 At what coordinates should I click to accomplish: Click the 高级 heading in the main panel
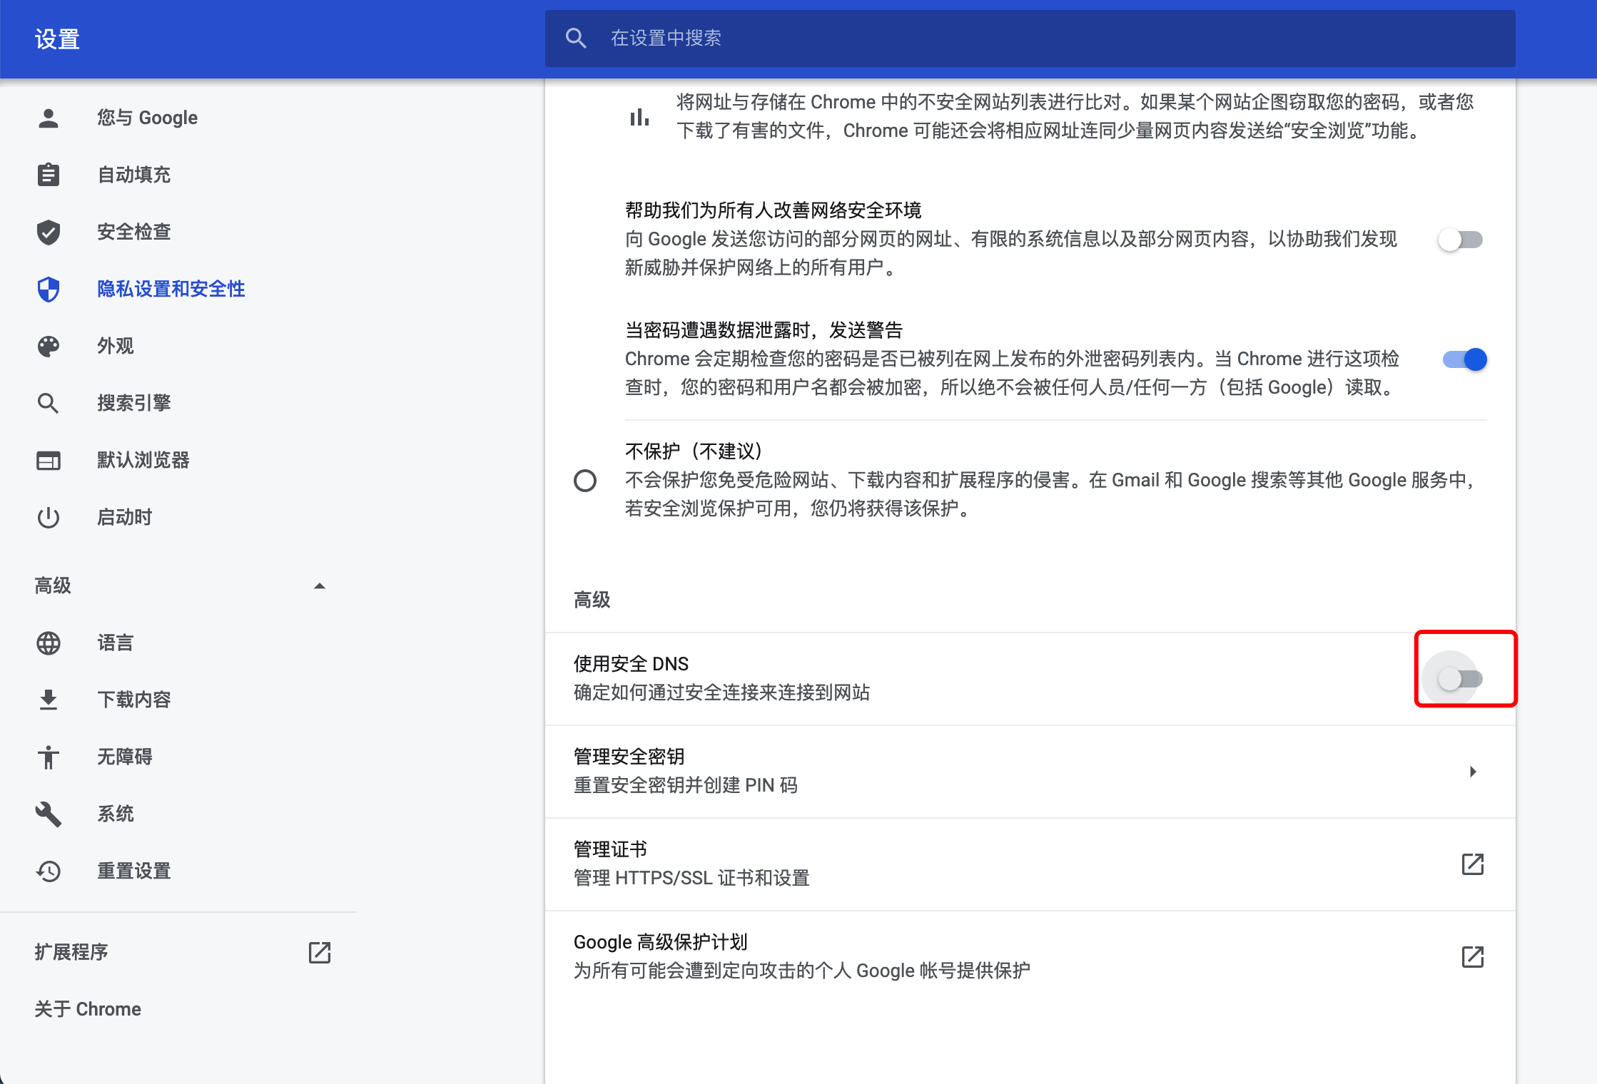coord(592,600)
